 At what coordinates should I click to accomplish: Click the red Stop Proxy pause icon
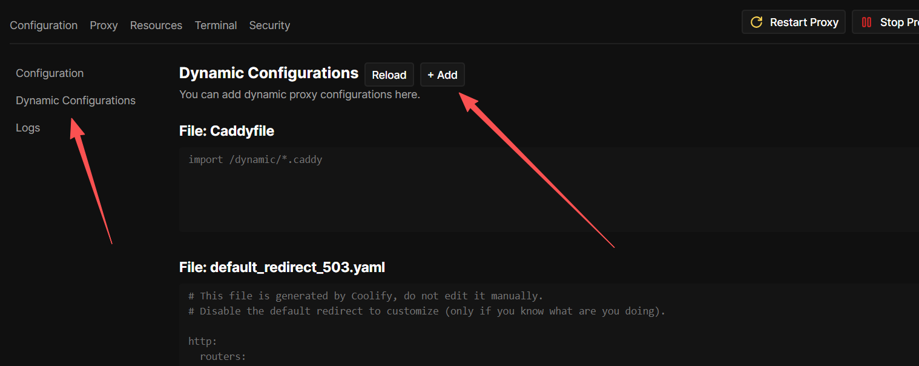[867, 22]
